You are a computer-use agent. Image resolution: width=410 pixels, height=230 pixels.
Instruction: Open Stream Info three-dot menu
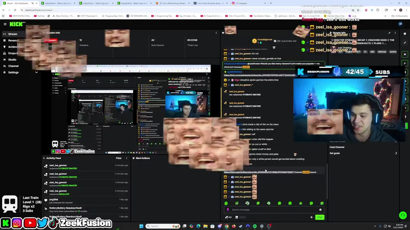[x=395, y=33]
